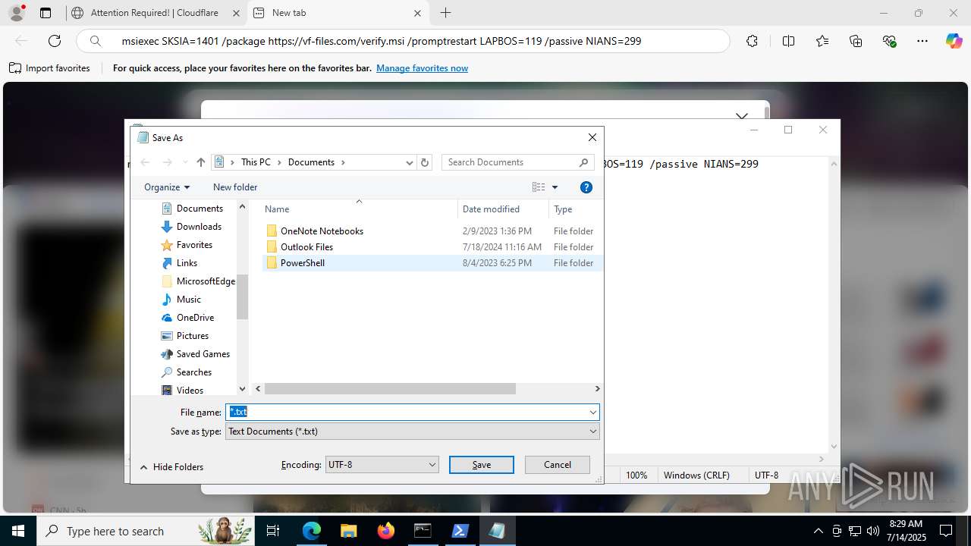The height and width of the screenshot is (546, 971).
Task: Click the Windows search box
Action: click(144, 531)
